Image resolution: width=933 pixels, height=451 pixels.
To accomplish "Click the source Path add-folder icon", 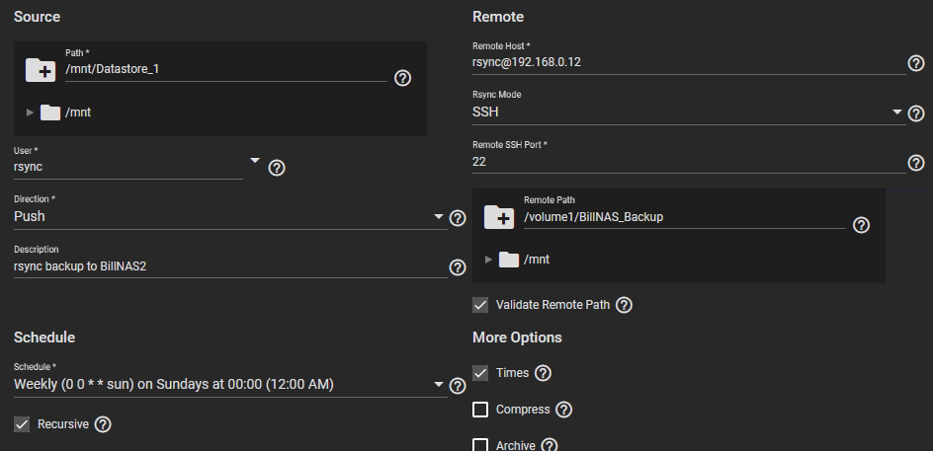I will (x=41, y=69).
